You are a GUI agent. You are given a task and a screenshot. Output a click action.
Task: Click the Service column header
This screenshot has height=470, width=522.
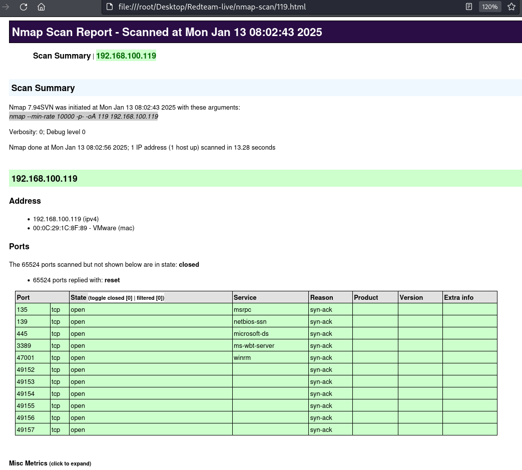(245, 297)
